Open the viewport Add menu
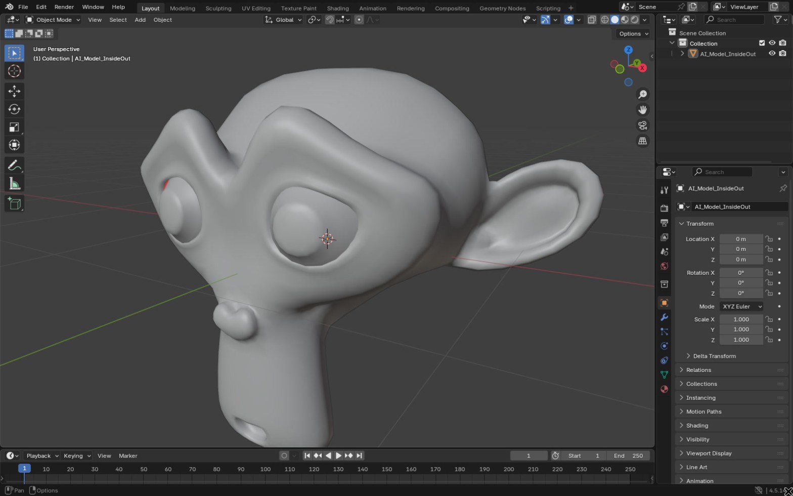 coord(140,20)
